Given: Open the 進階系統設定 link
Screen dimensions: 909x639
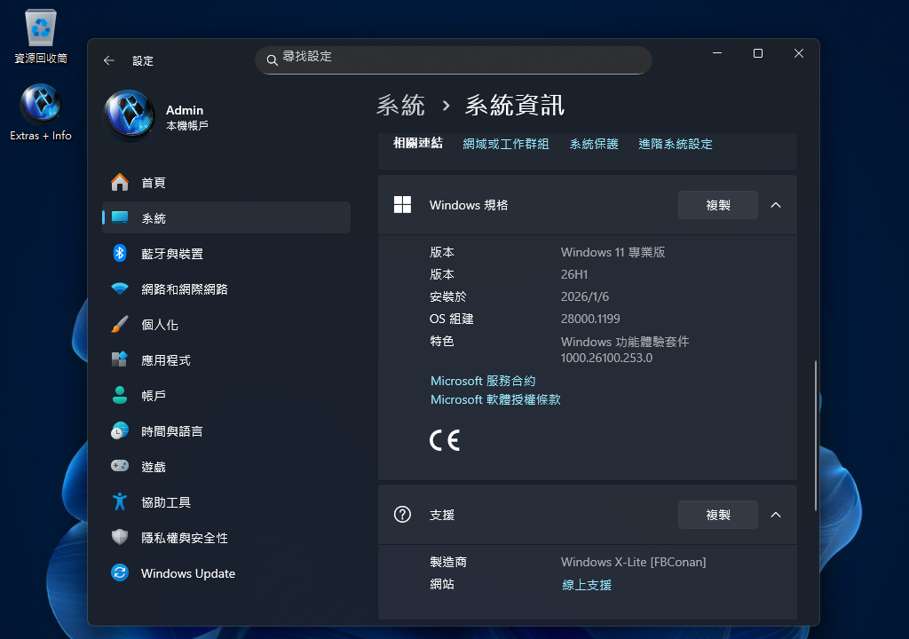Looking at the screenshot, I should click(x=676, y=144).
